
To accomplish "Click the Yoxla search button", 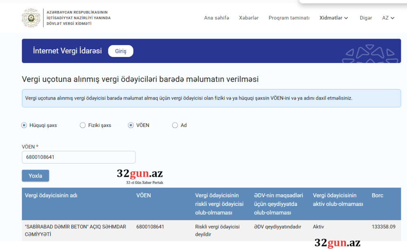I will point(35,175).
